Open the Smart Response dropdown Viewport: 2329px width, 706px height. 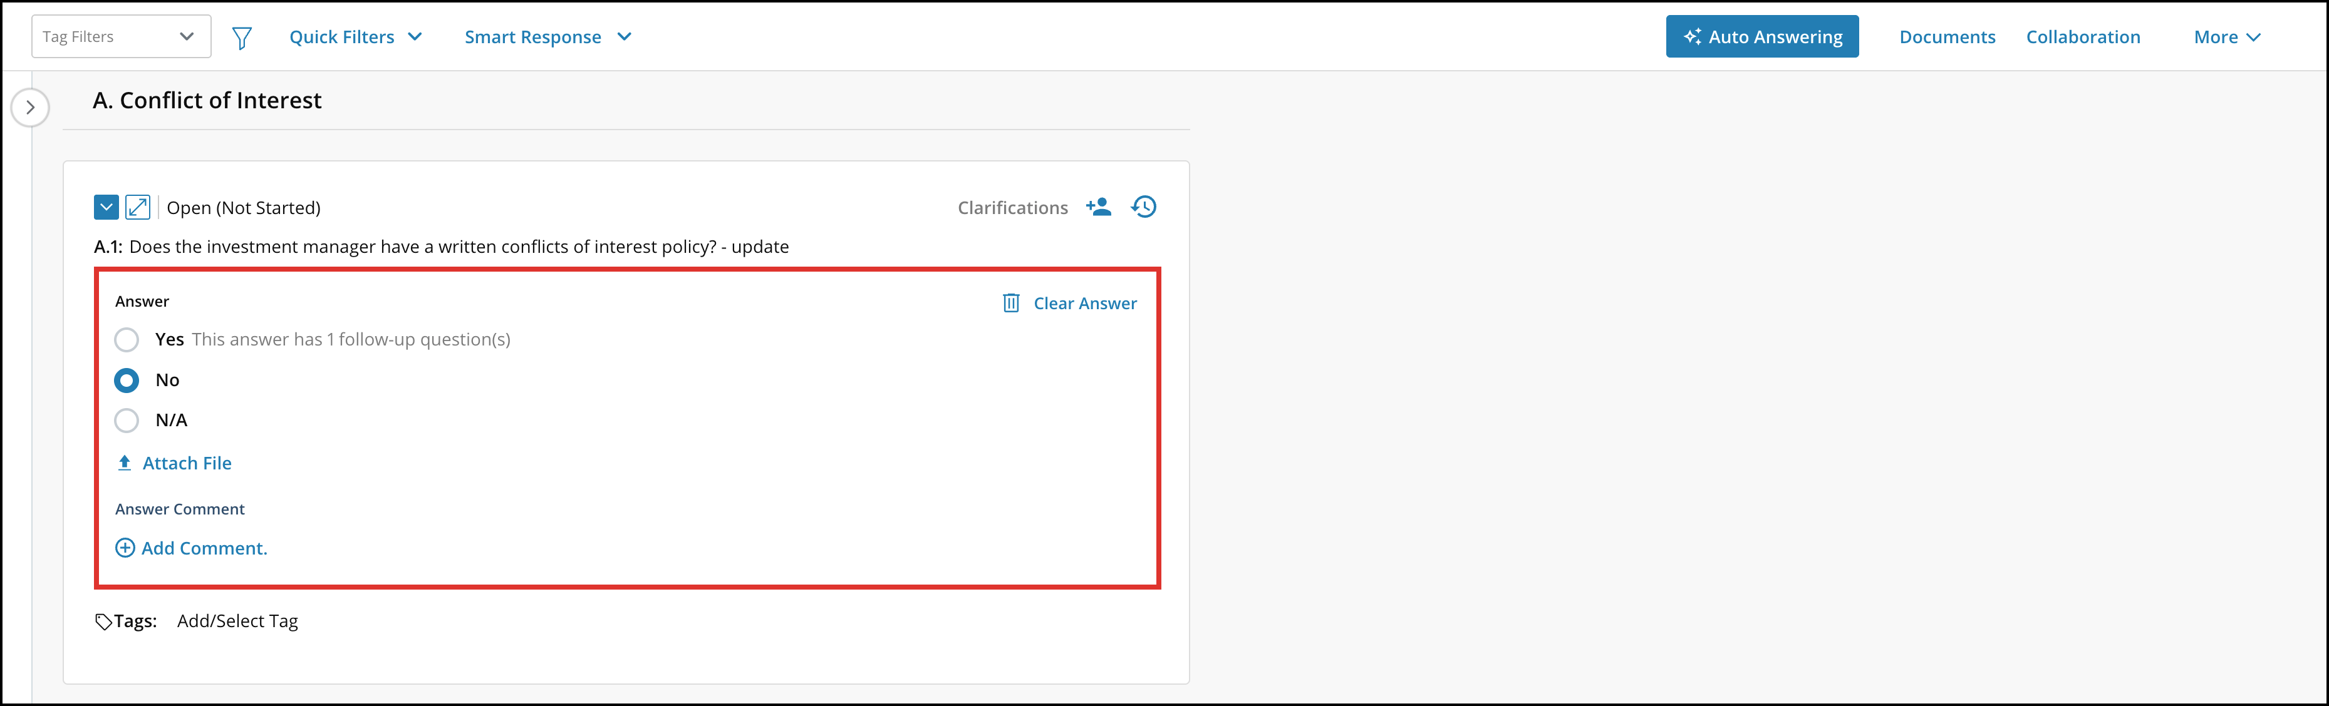[x=548, y=37]
